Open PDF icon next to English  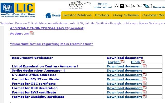click(122, 61)
